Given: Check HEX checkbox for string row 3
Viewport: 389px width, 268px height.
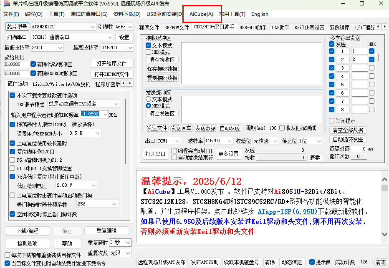Looking at the screenshot, I should point(371,68).
